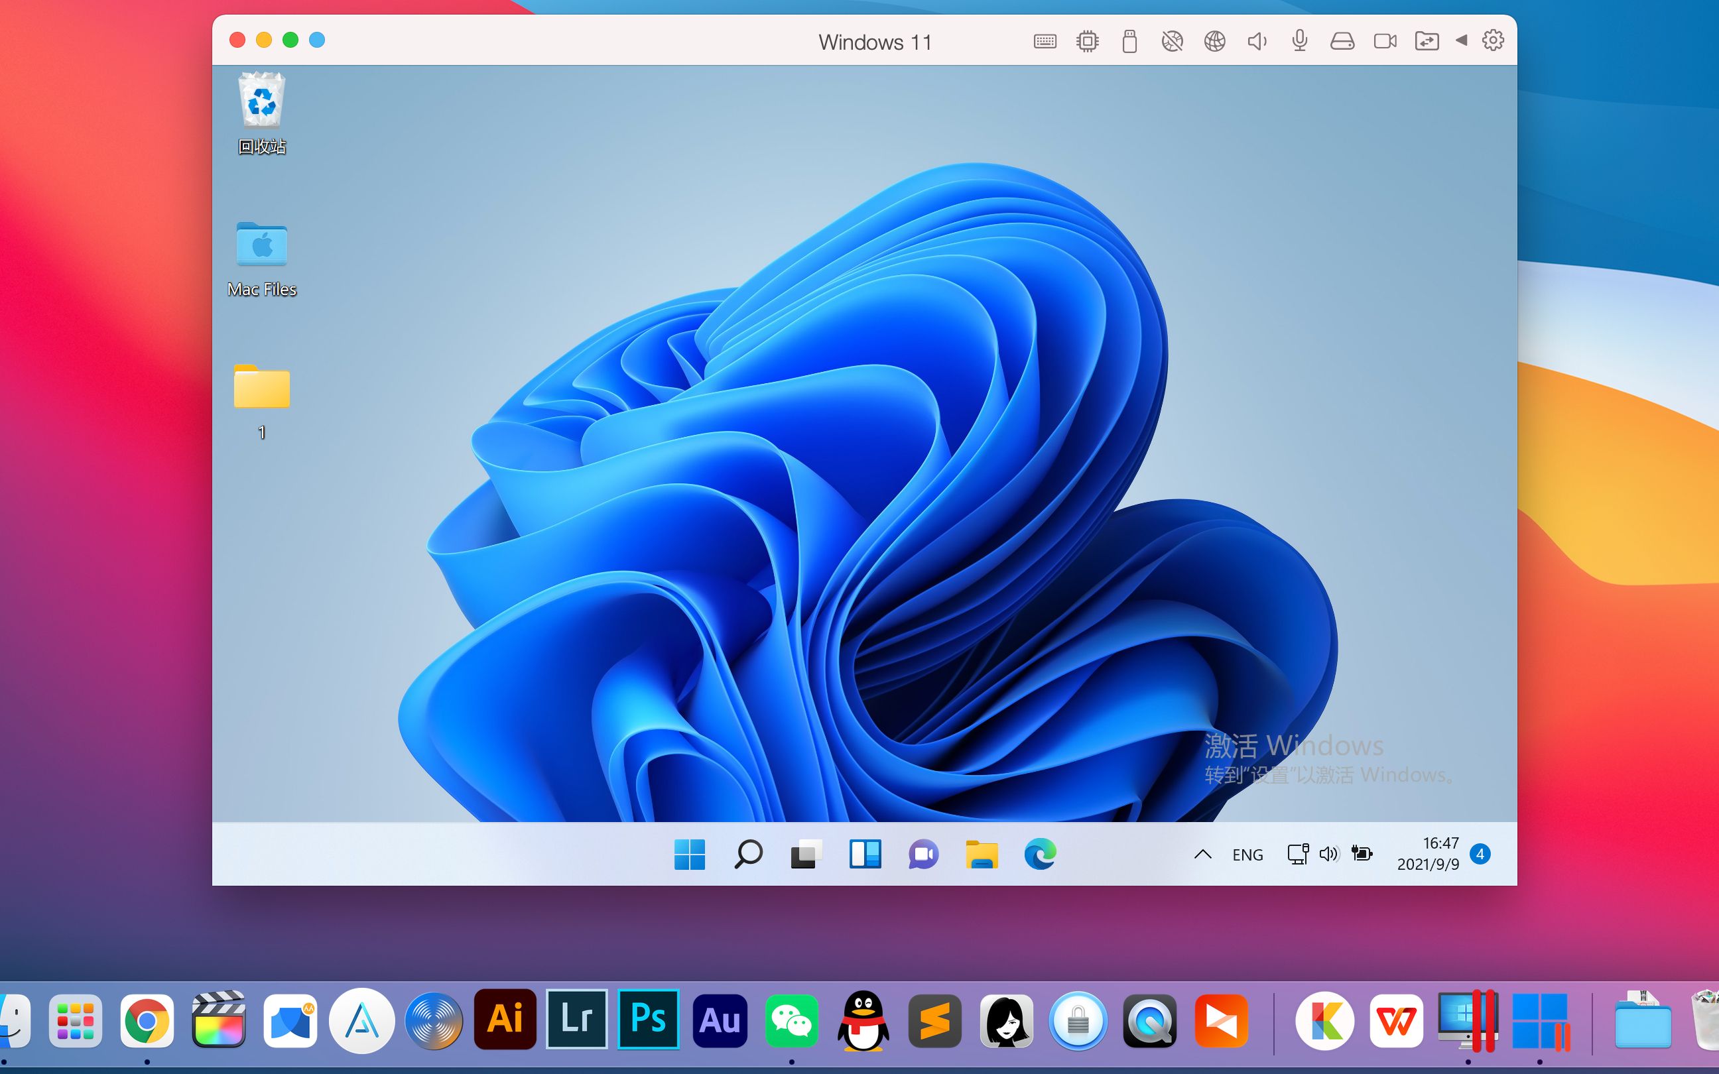Mute the VM sound via the speaker toolbar icon
The image size is (1719, 1074).
[x=1256, y=40]
